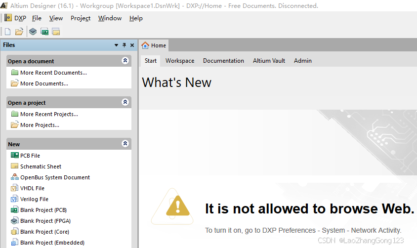The width and height of the screenshot is (417, 248).
Task: Create a new Schematic Sheet
Action: click(x=41, y=166)
